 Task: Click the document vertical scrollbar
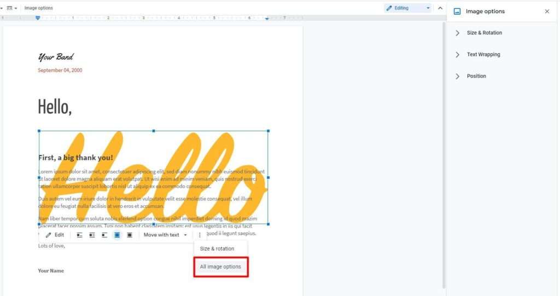click(x=444, y=155)
